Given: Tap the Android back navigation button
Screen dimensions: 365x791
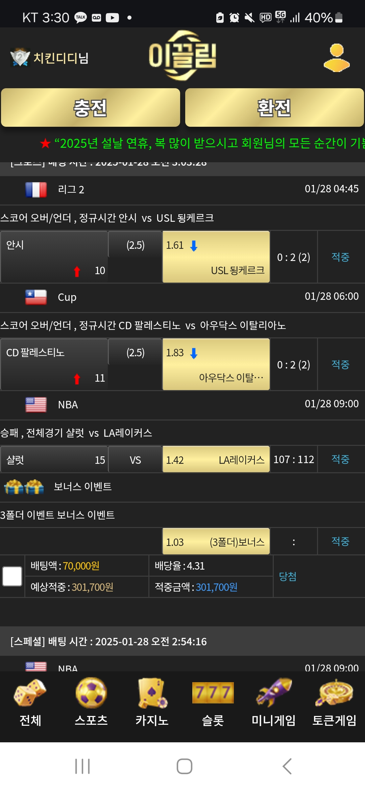Looking at the screenshot, I should coord(287,766).
